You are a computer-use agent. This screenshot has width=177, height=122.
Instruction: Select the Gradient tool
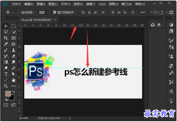point(6,62)
